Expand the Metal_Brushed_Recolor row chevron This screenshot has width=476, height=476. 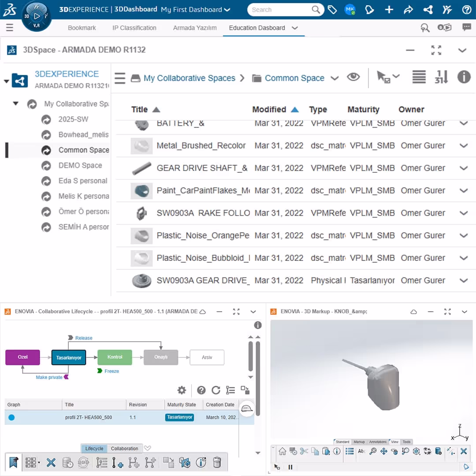(x=464, y=146)
